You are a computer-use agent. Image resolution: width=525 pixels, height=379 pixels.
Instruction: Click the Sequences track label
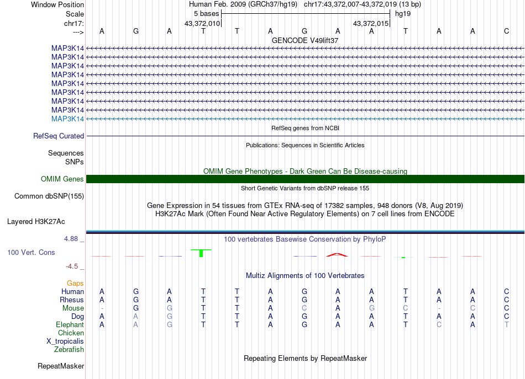(66, 153)
